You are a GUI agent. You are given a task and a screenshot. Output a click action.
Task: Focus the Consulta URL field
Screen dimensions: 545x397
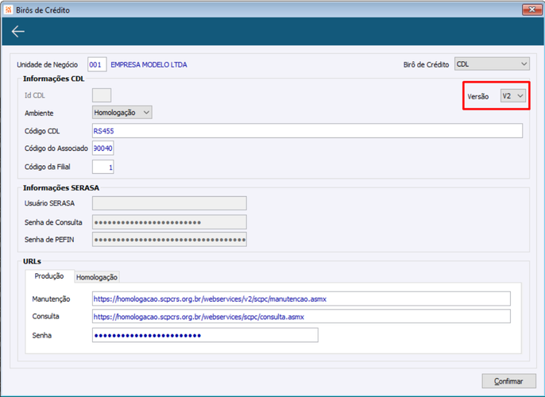point(301,317)
